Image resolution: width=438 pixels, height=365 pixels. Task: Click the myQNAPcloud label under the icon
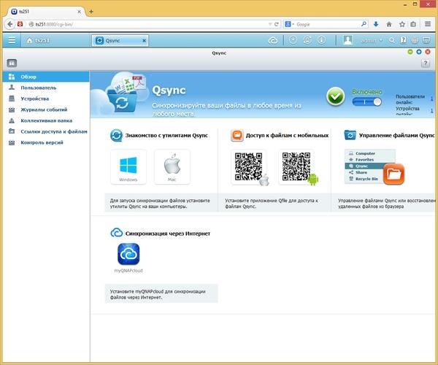128,271
